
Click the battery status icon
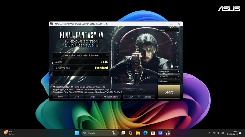[x=223, y=133]
